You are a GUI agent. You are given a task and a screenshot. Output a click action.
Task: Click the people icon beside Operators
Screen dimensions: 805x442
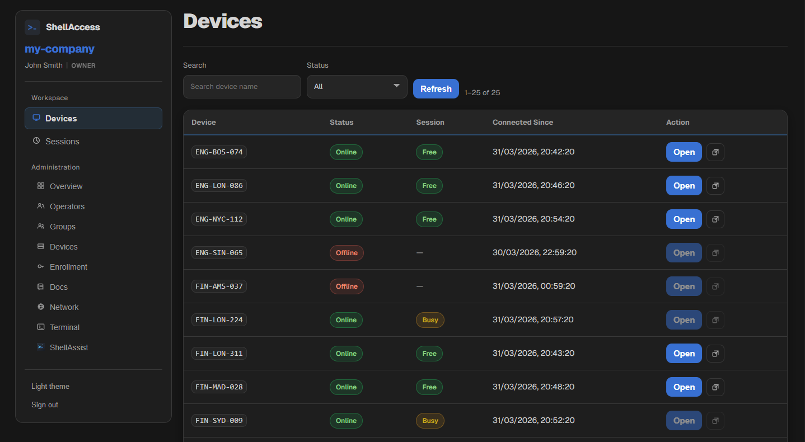coord(41,206)
